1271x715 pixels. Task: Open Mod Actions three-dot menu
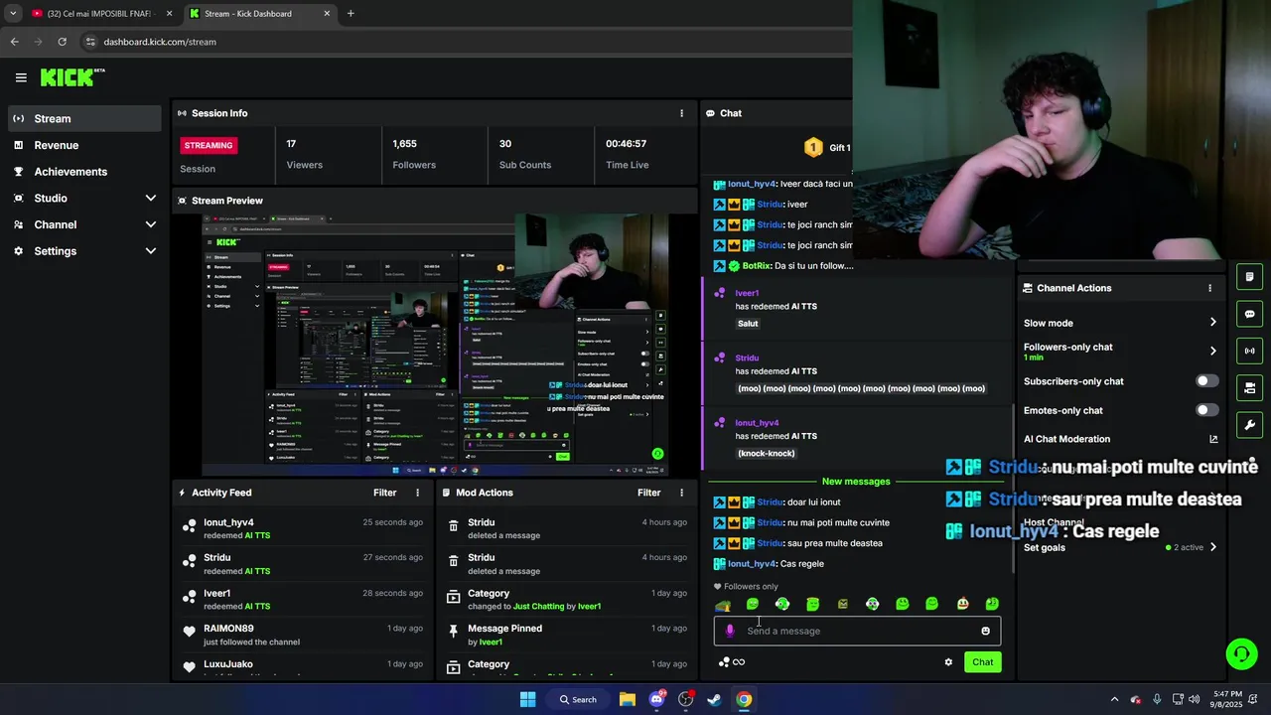point(681,493)
